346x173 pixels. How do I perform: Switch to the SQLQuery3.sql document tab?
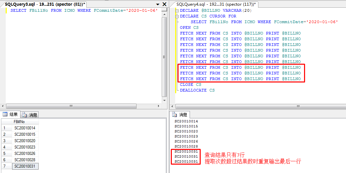[45, 4]
